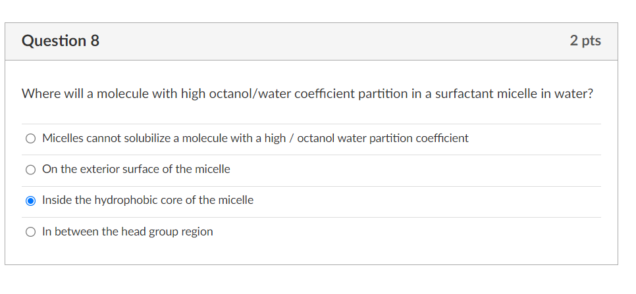Click the label 'Inside the hydrophobic core of the micelle'

pyautogui.click(x=147, y=200)
